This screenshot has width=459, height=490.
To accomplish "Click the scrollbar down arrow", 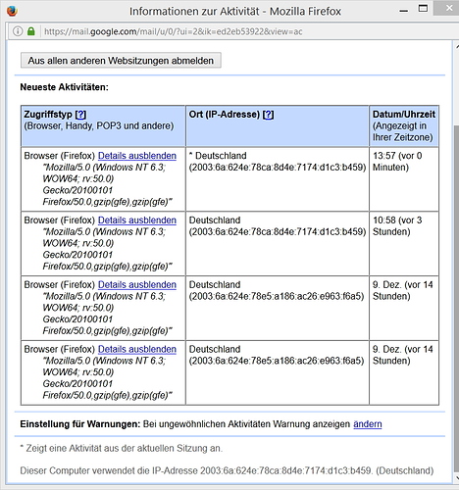I will coord(457,477).
